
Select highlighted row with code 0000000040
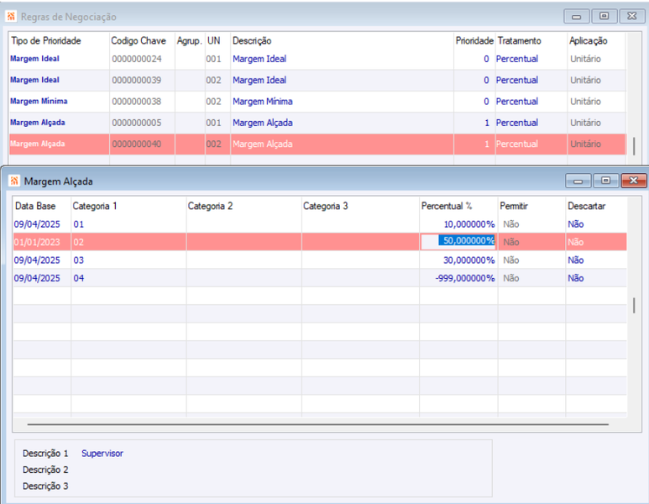tap(317, 144)
